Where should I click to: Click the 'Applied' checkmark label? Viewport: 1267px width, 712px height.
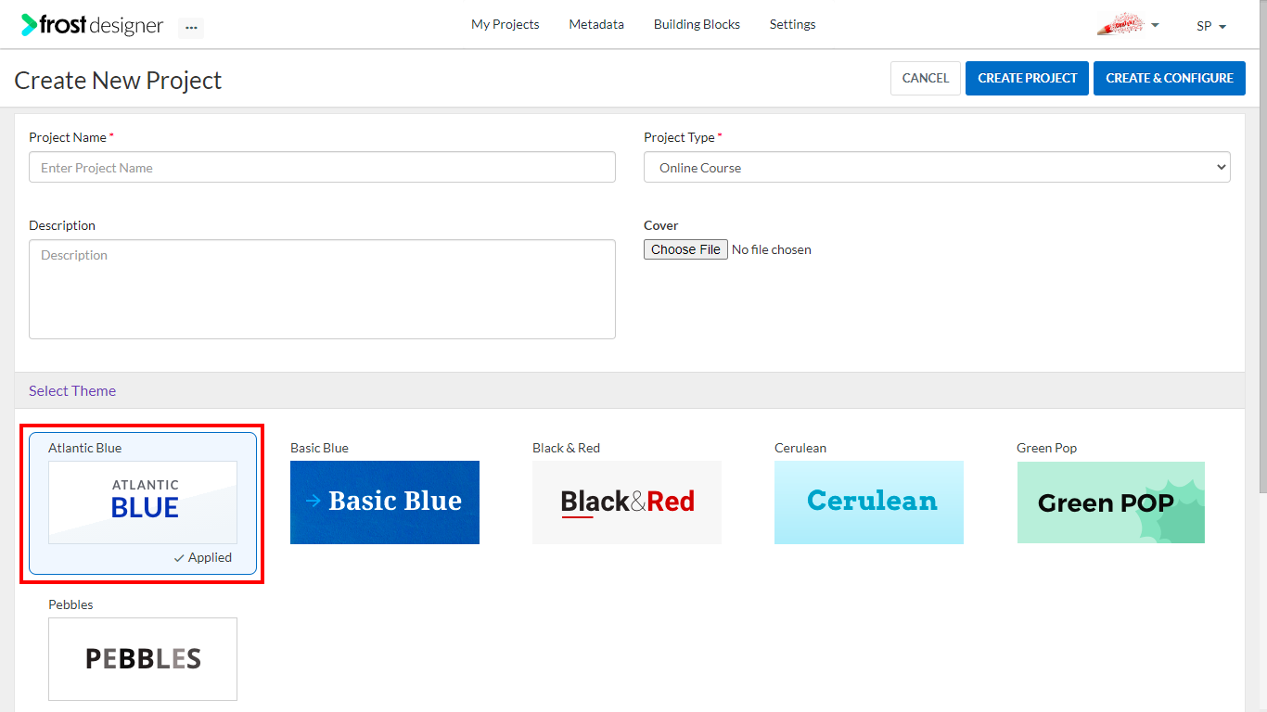pos(202,557)
